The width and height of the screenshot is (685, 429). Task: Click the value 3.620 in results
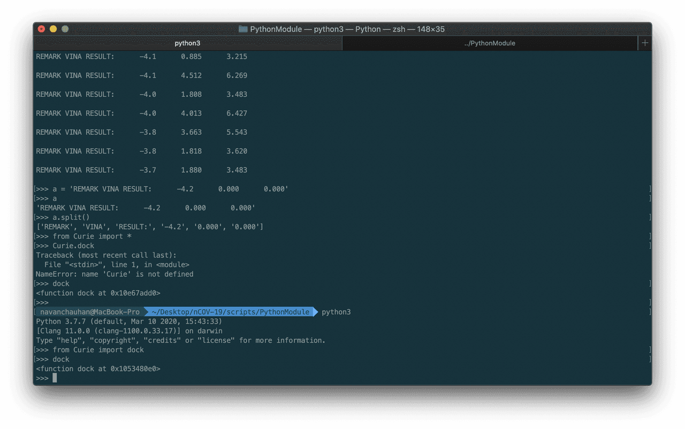pos(237,151)
